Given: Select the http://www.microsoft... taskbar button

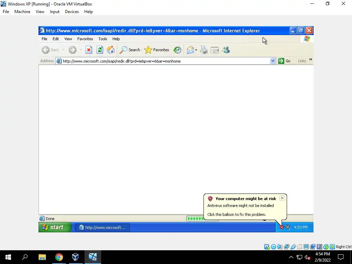Looking at the screenshot, I should 102,228.
